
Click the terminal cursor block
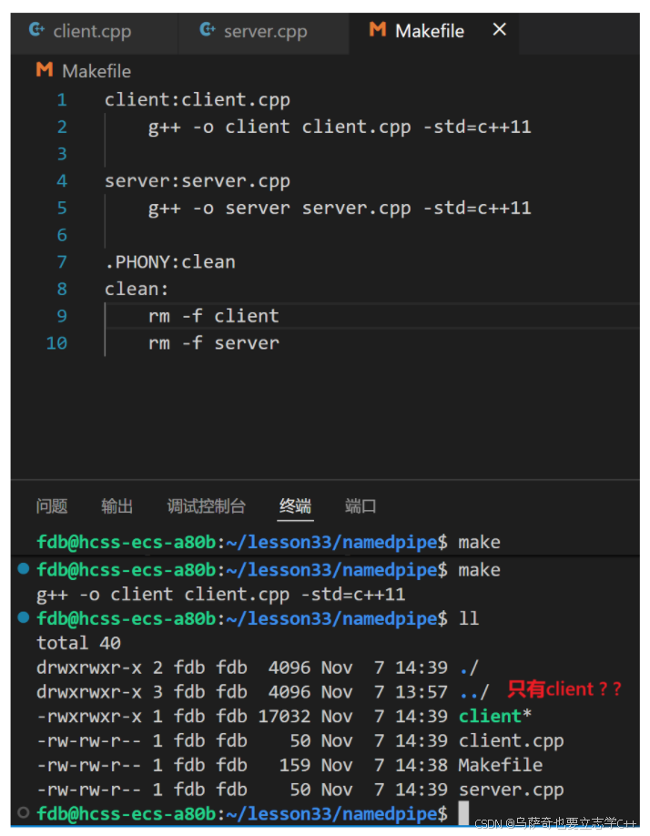(463, 813)
